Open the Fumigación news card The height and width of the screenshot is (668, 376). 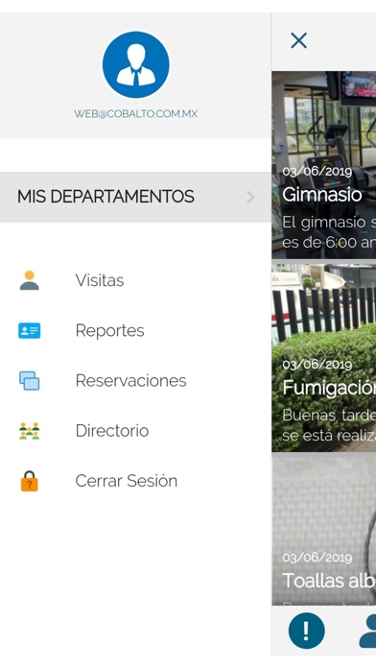click(324, 358)
